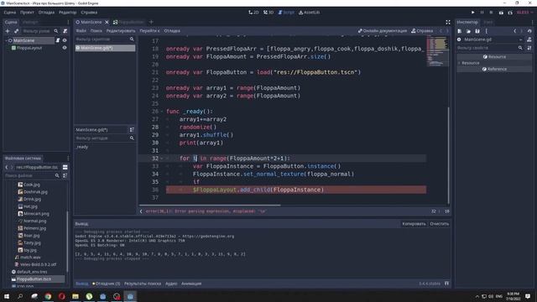The width and height of the screenshot is (537, 302).
Task: Load existing resource icon in Inspector
Action: (468, 31)
